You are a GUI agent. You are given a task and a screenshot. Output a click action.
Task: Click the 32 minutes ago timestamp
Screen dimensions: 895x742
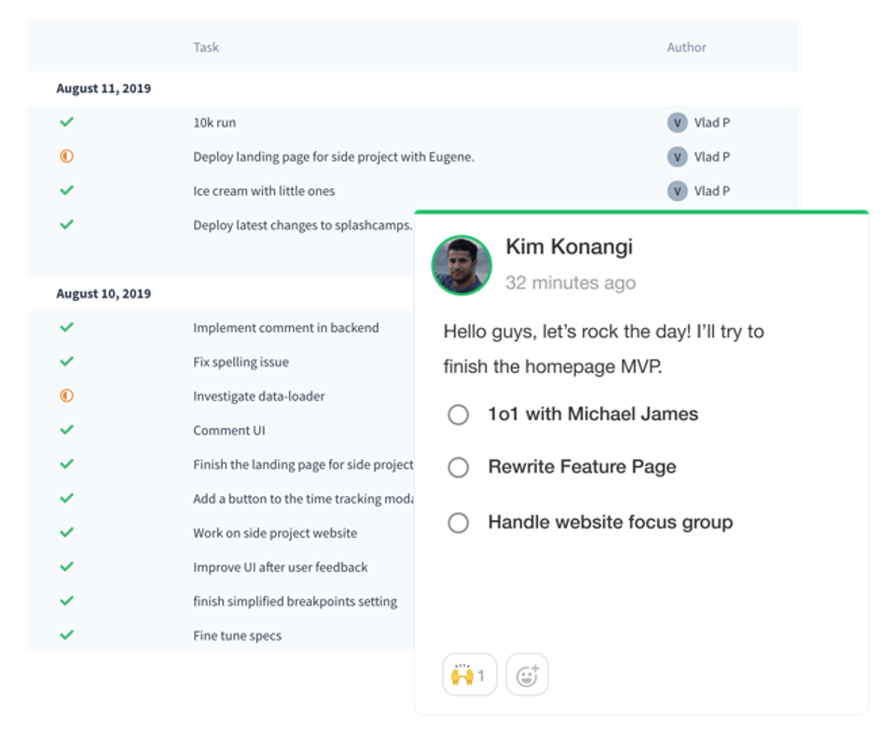click(570, 283)
